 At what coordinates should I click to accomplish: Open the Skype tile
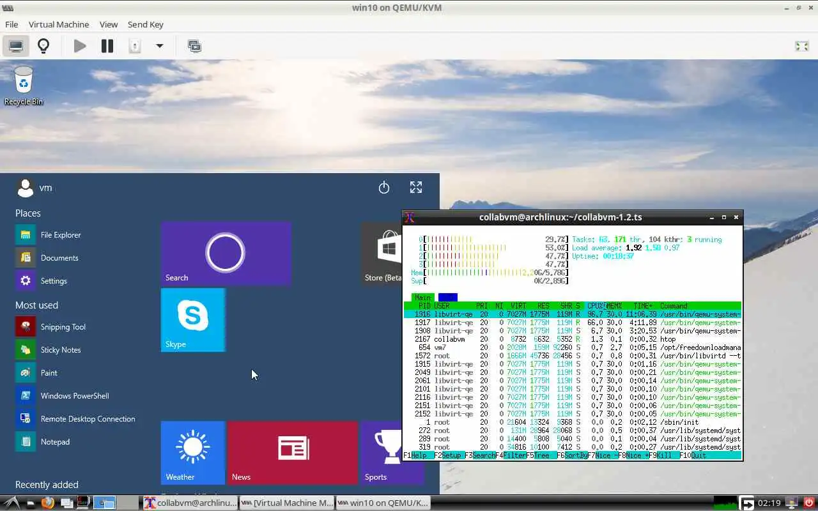[x=193, y=320]
